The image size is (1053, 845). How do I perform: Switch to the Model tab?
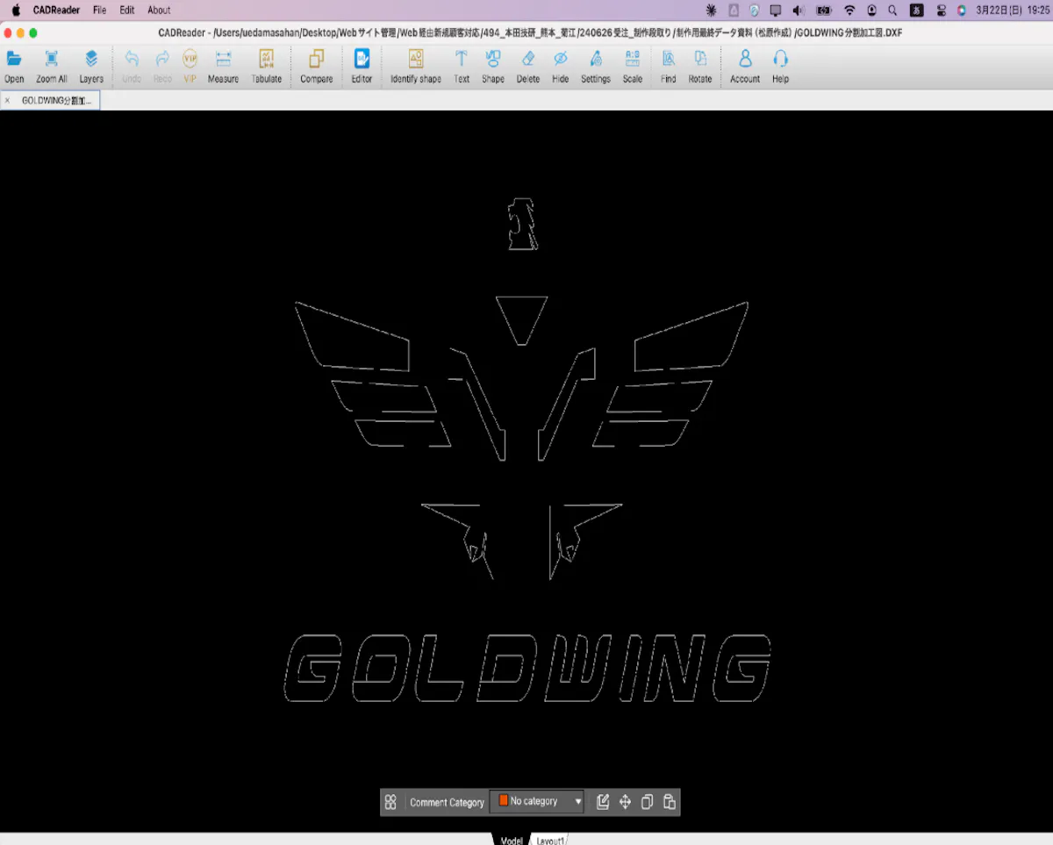(x=512, y=840)
